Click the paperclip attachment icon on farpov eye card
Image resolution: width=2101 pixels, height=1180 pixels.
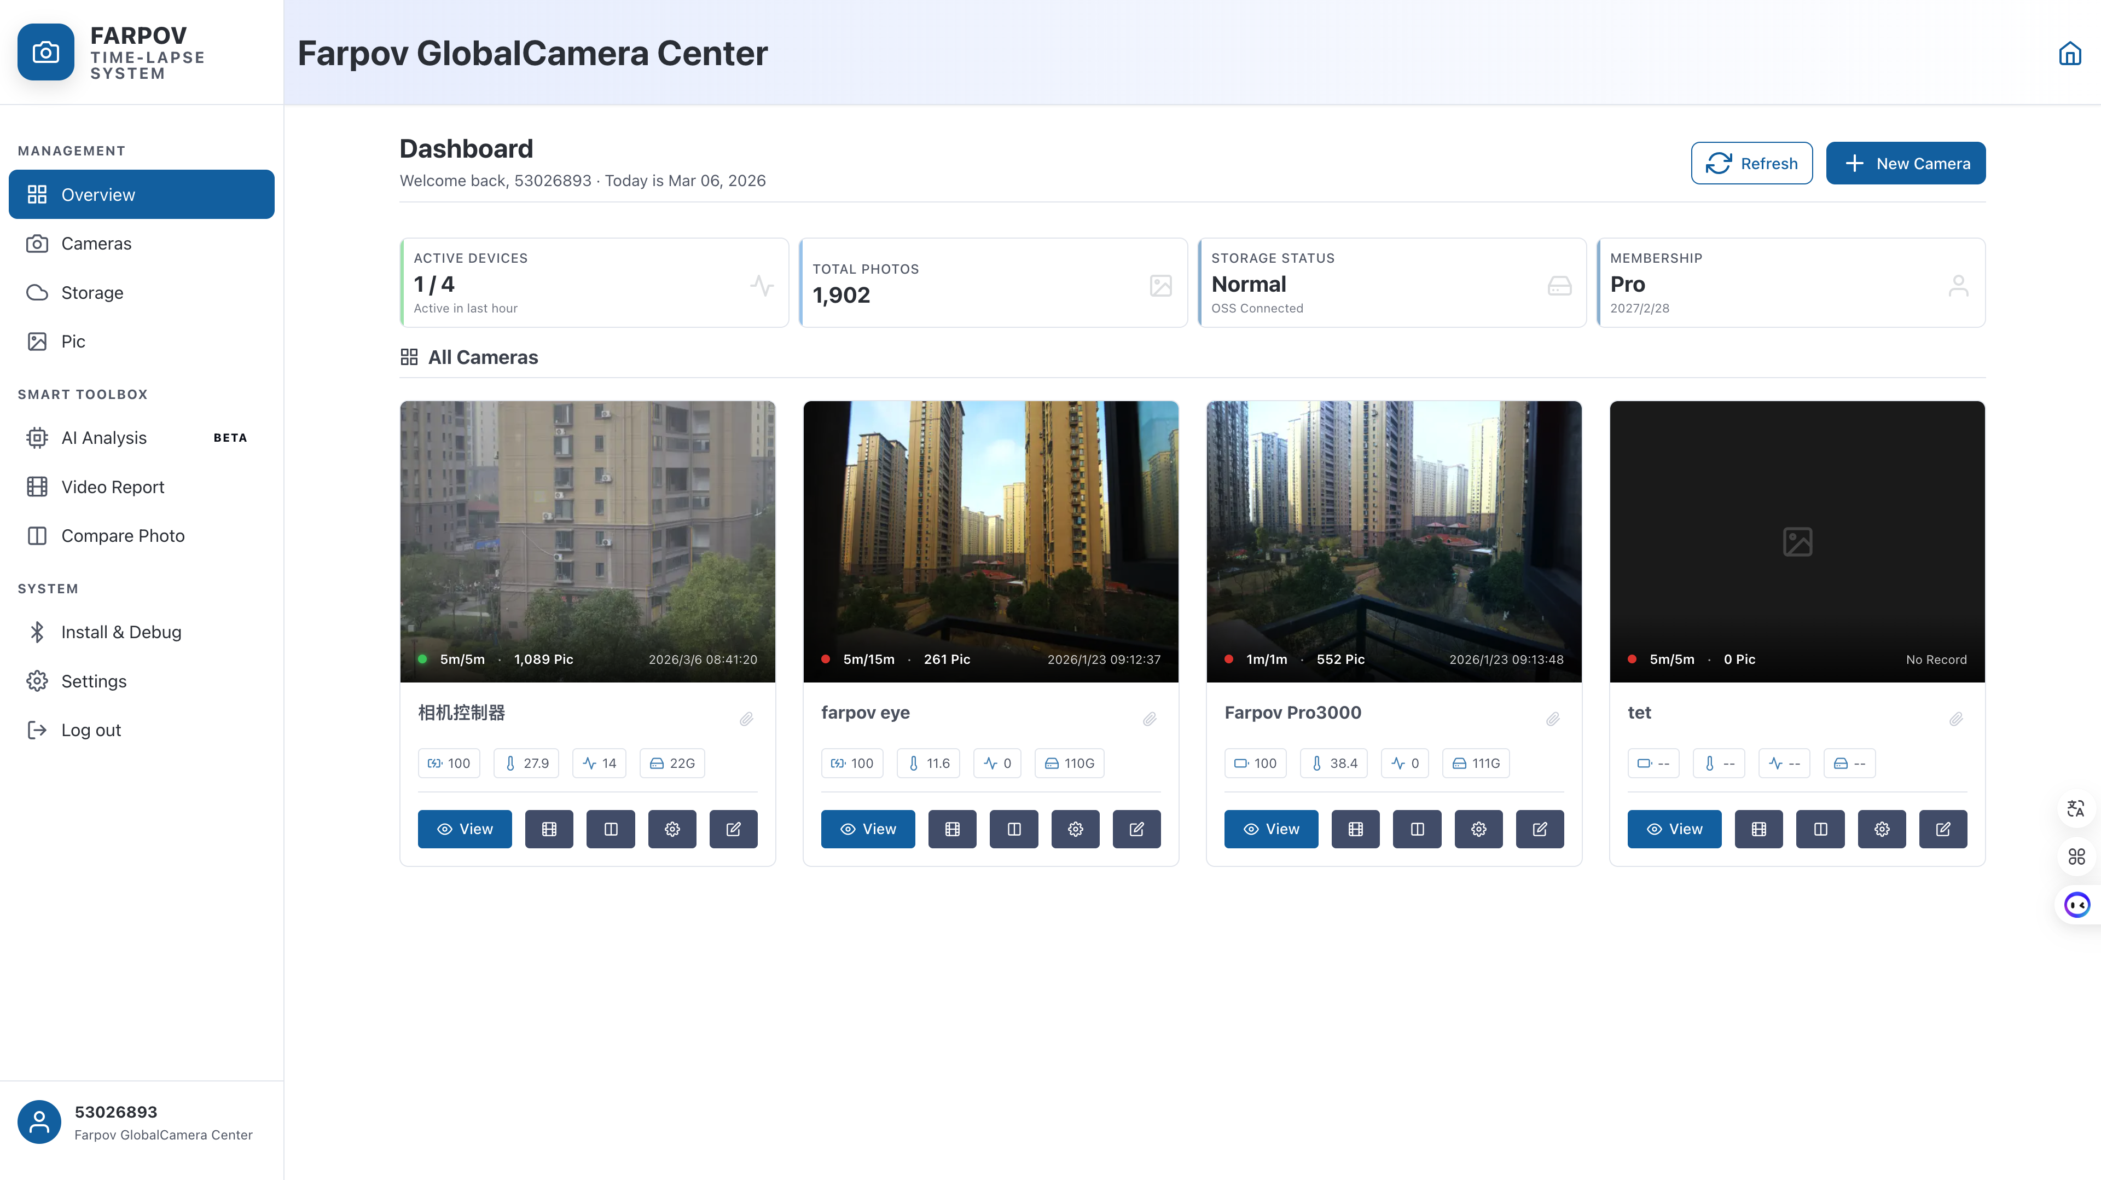click(x=1150, y=719)
